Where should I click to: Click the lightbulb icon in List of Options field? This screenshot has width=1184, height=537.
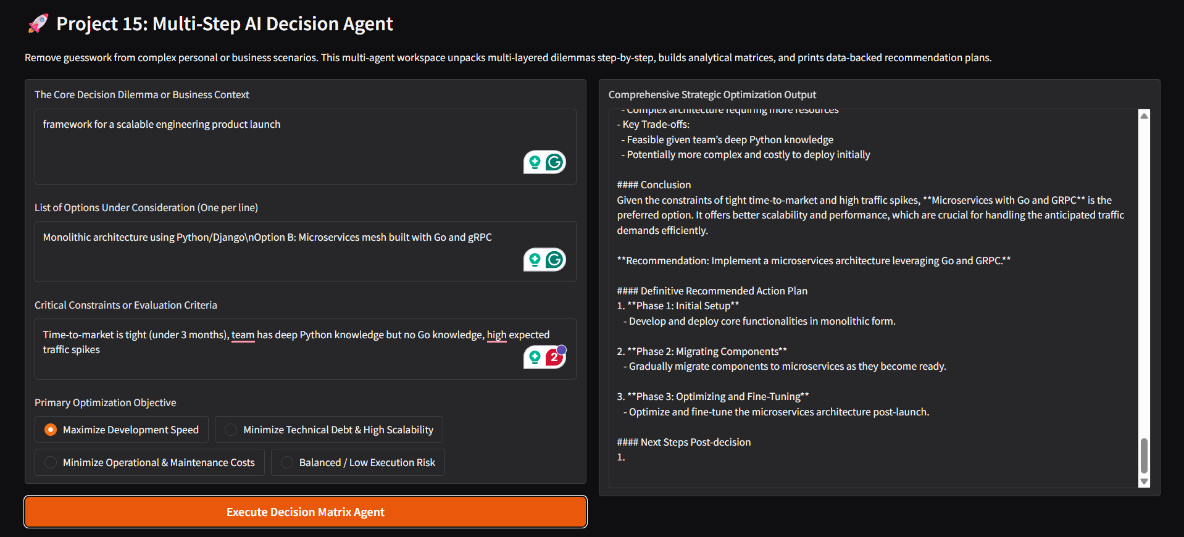535,260
